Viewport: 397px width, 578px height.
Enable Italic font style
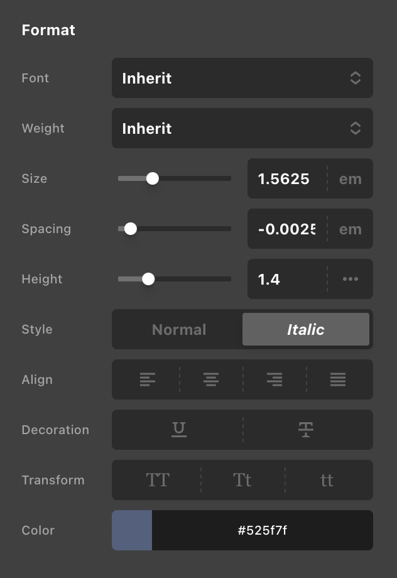pos(306,329)
